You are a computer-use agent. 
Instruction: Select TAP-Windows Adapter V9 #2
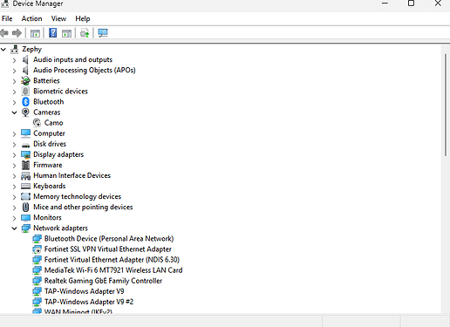[89, 302]
